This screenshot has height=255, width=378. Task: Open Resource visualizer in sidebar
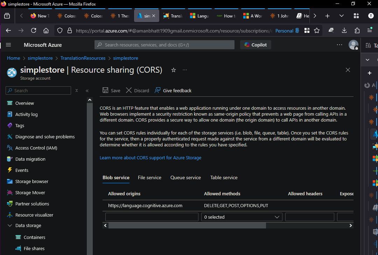point(34,215)
